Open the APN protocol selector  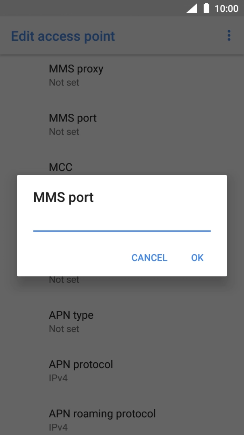pyautogui.click(x=122, y=370)
